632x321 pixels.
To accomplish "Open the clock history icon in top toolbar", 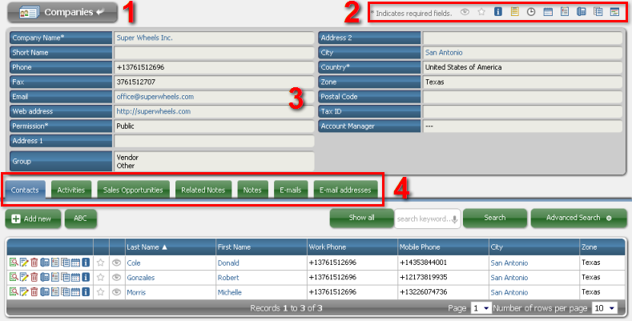I will [530, 12].
